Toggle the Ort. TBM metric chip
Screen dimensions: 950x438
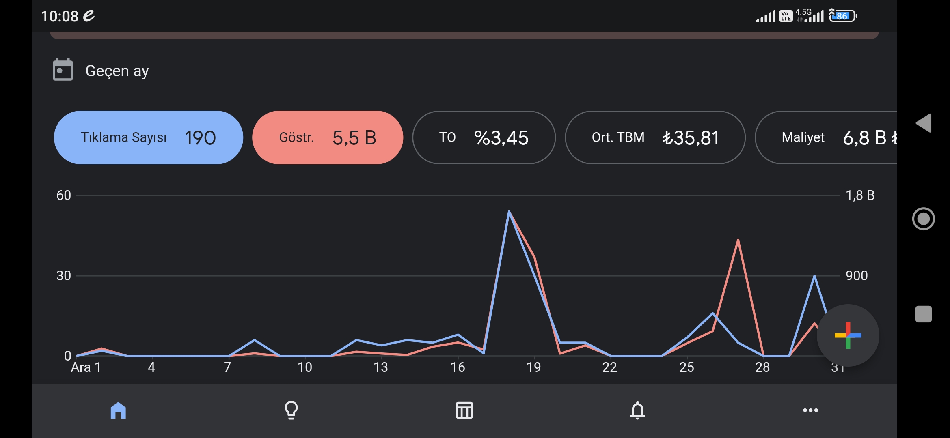(x=655, y=137)
